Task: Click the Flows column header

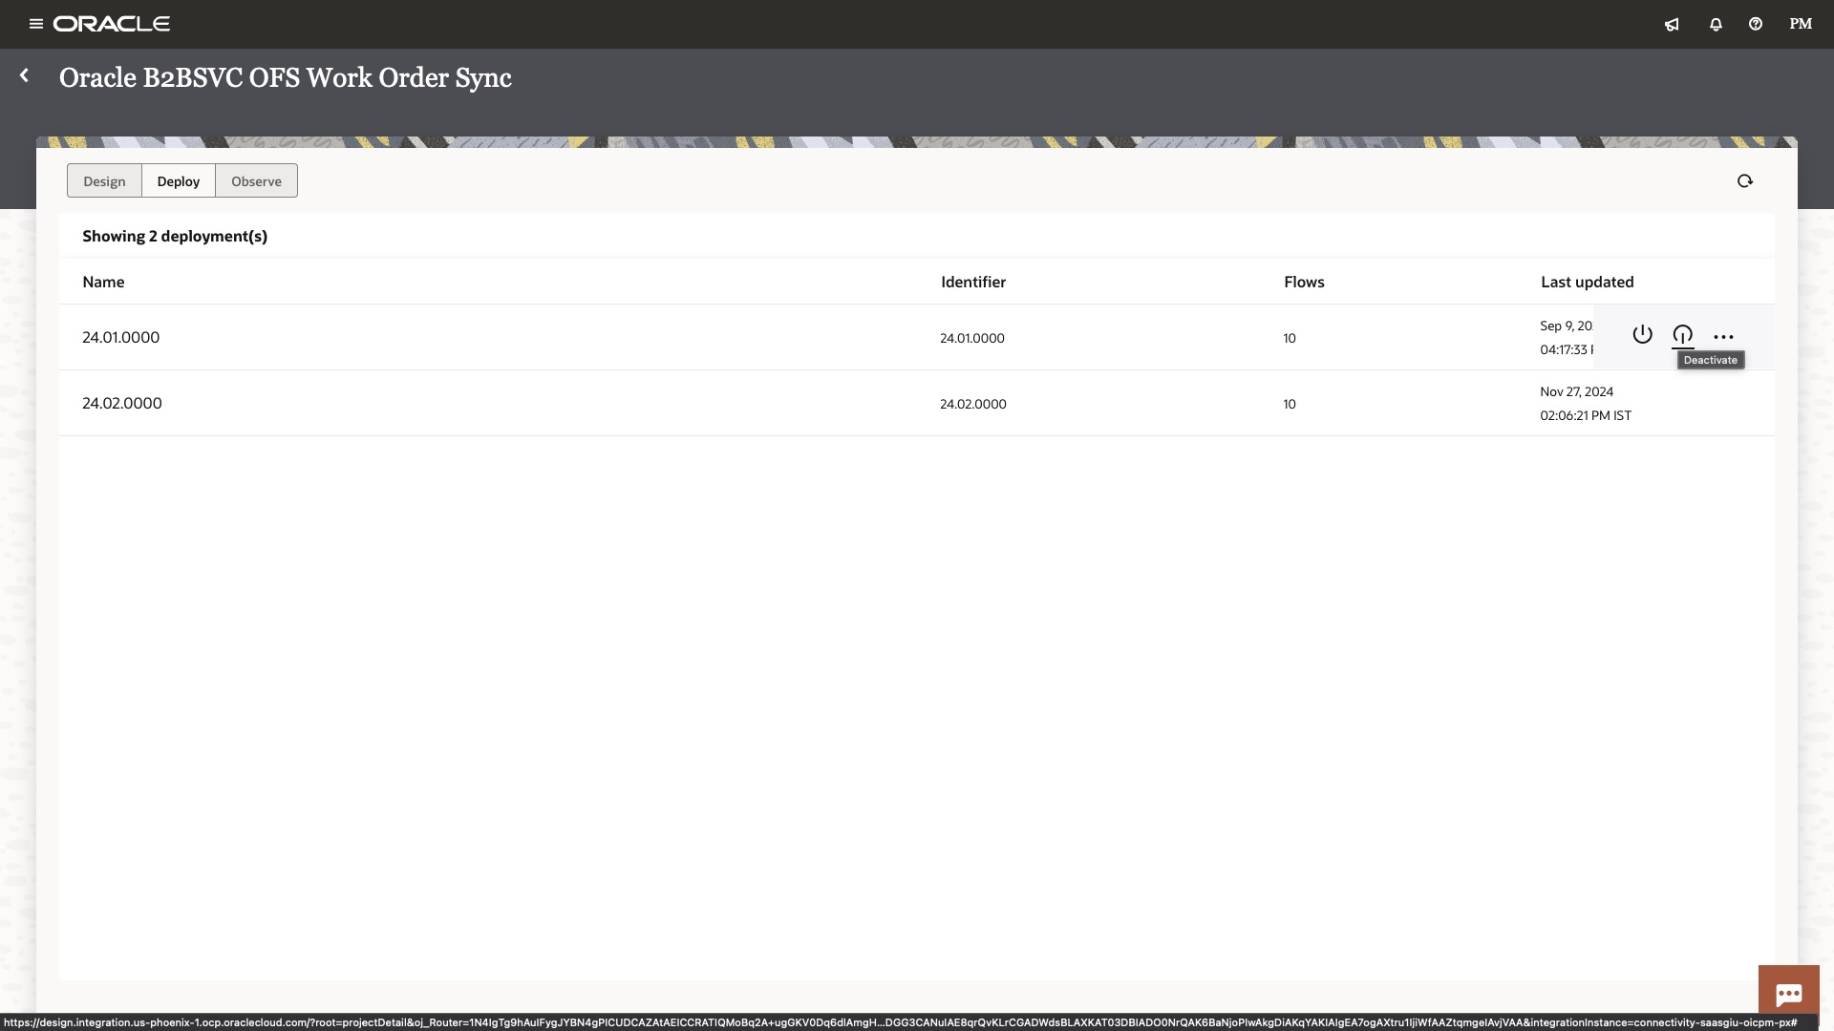Action: 1303,282
